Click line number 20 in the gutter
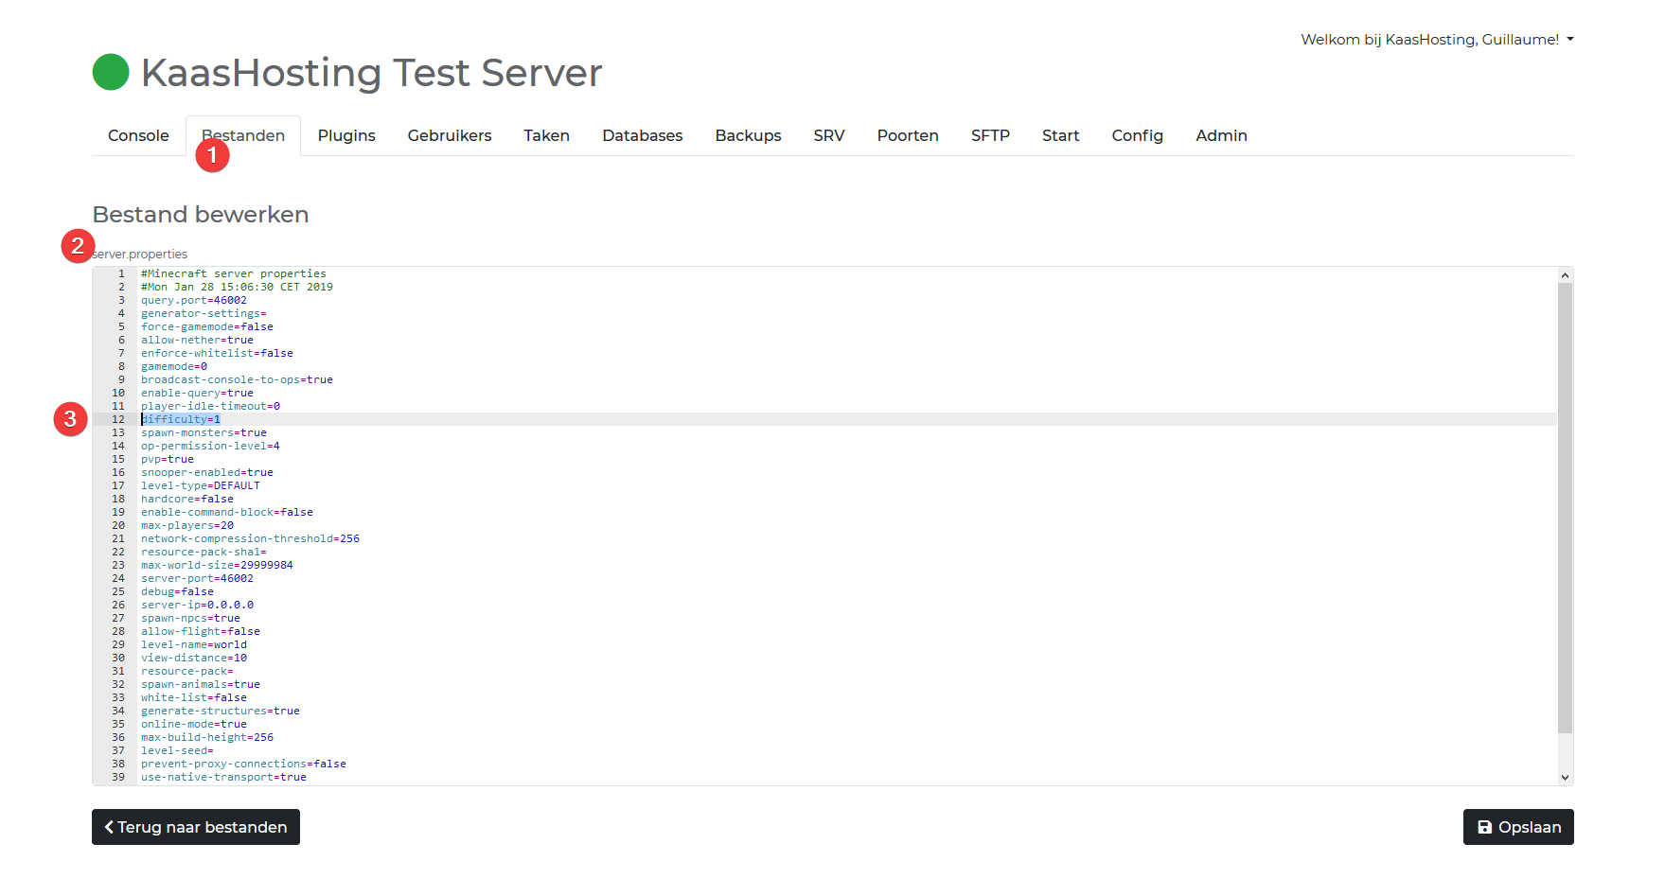The width and height of the screenshot is (1665, 879). click(x=118, y=525)
